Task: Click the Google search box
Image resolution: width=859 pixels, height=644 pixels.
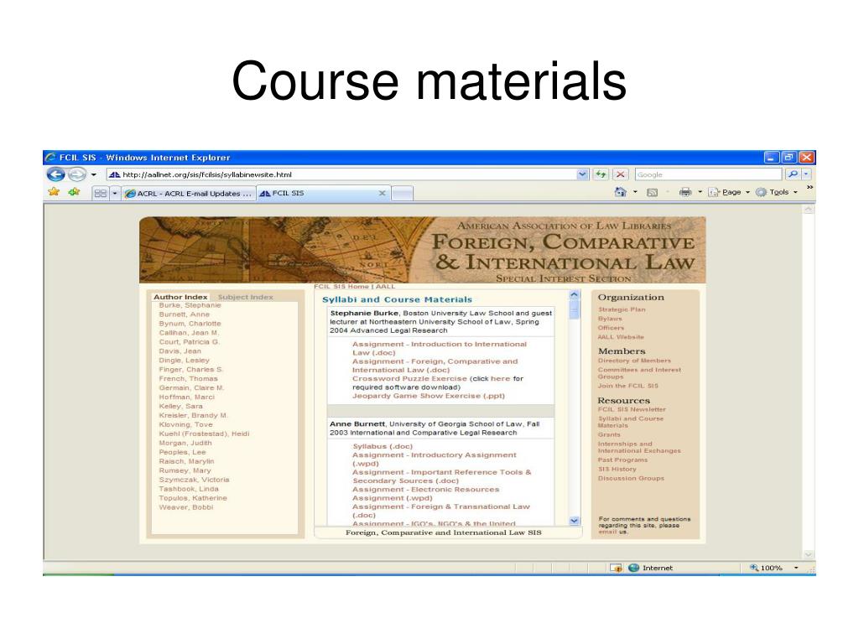Action: [708, 174]
